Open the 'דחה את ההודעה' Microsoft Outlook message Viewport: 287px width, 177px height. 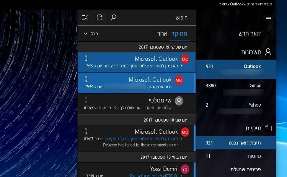[x=137, y=83]
